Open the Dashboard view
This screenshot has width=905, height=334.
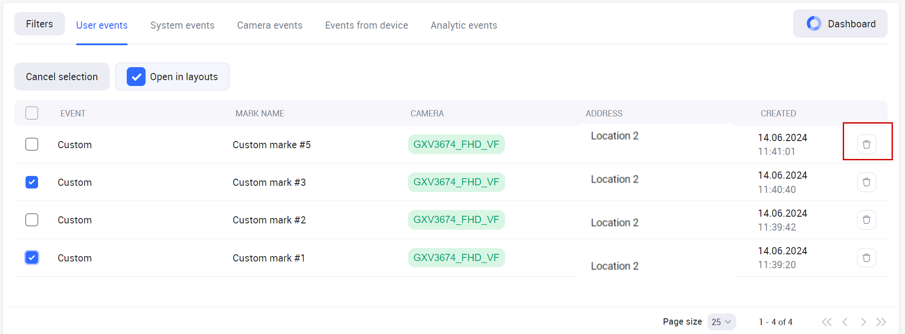tap(840, 24)
